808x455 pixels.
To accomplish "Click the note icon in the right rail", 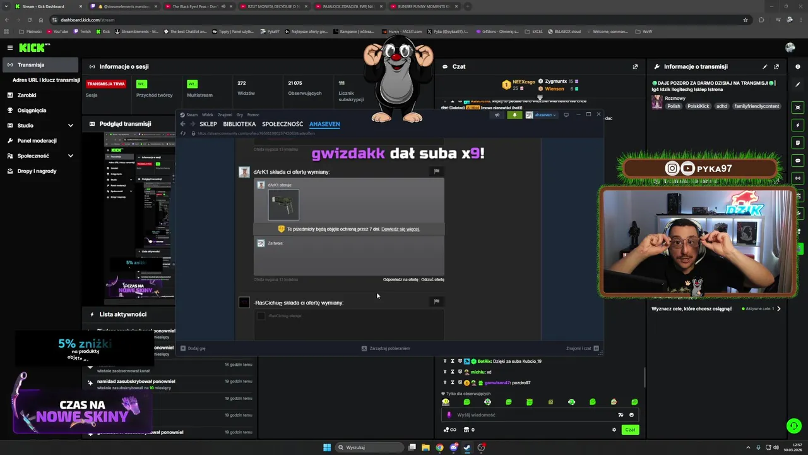I will pyautogui.click(x=798, y=143).
